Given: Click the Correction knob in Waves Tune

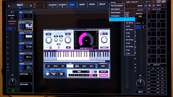Looking at the screenshot, I should point(104,40).
